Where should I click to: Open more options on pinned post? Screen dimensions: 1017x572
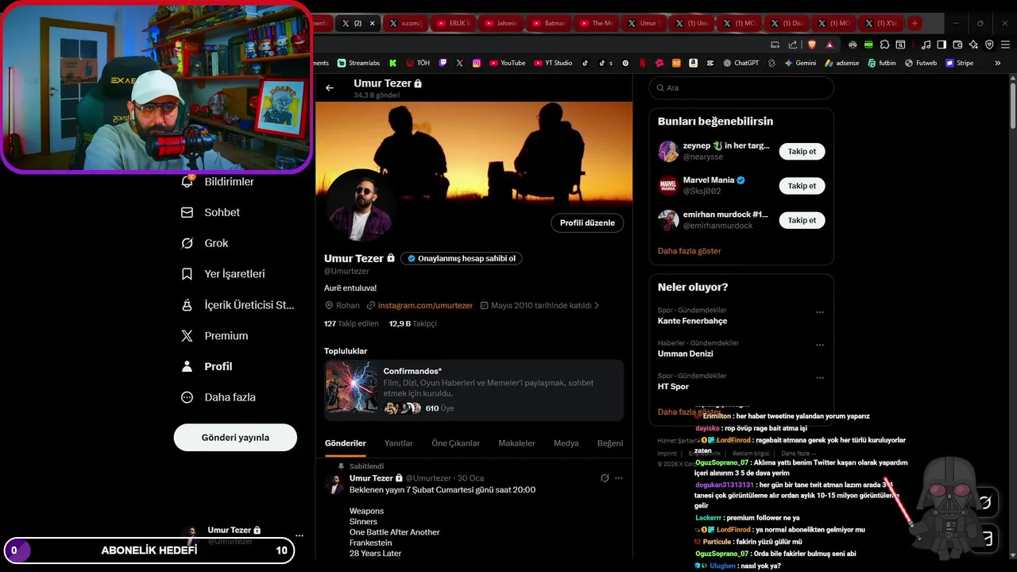(619, 478)
